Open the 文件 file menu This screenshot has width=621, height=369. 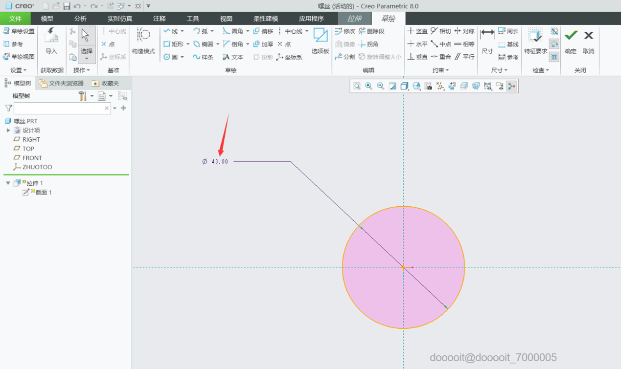point(15,19)
